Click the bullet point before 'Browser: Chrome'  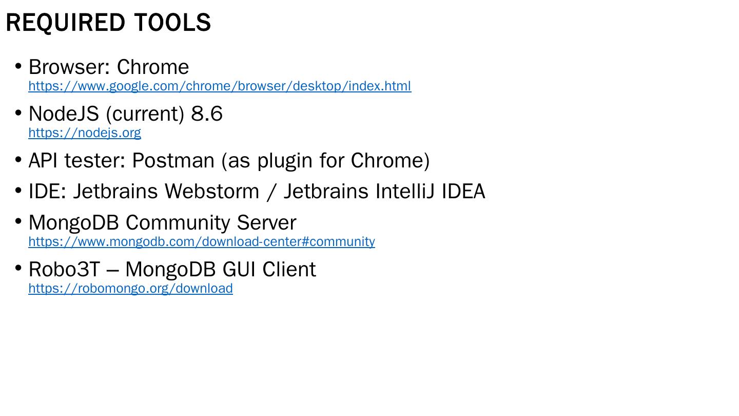pyautogui.click(x=18, y=66)
